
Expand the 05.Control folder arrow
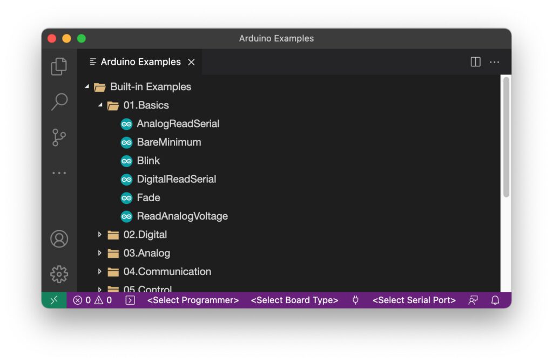point(100,289)
